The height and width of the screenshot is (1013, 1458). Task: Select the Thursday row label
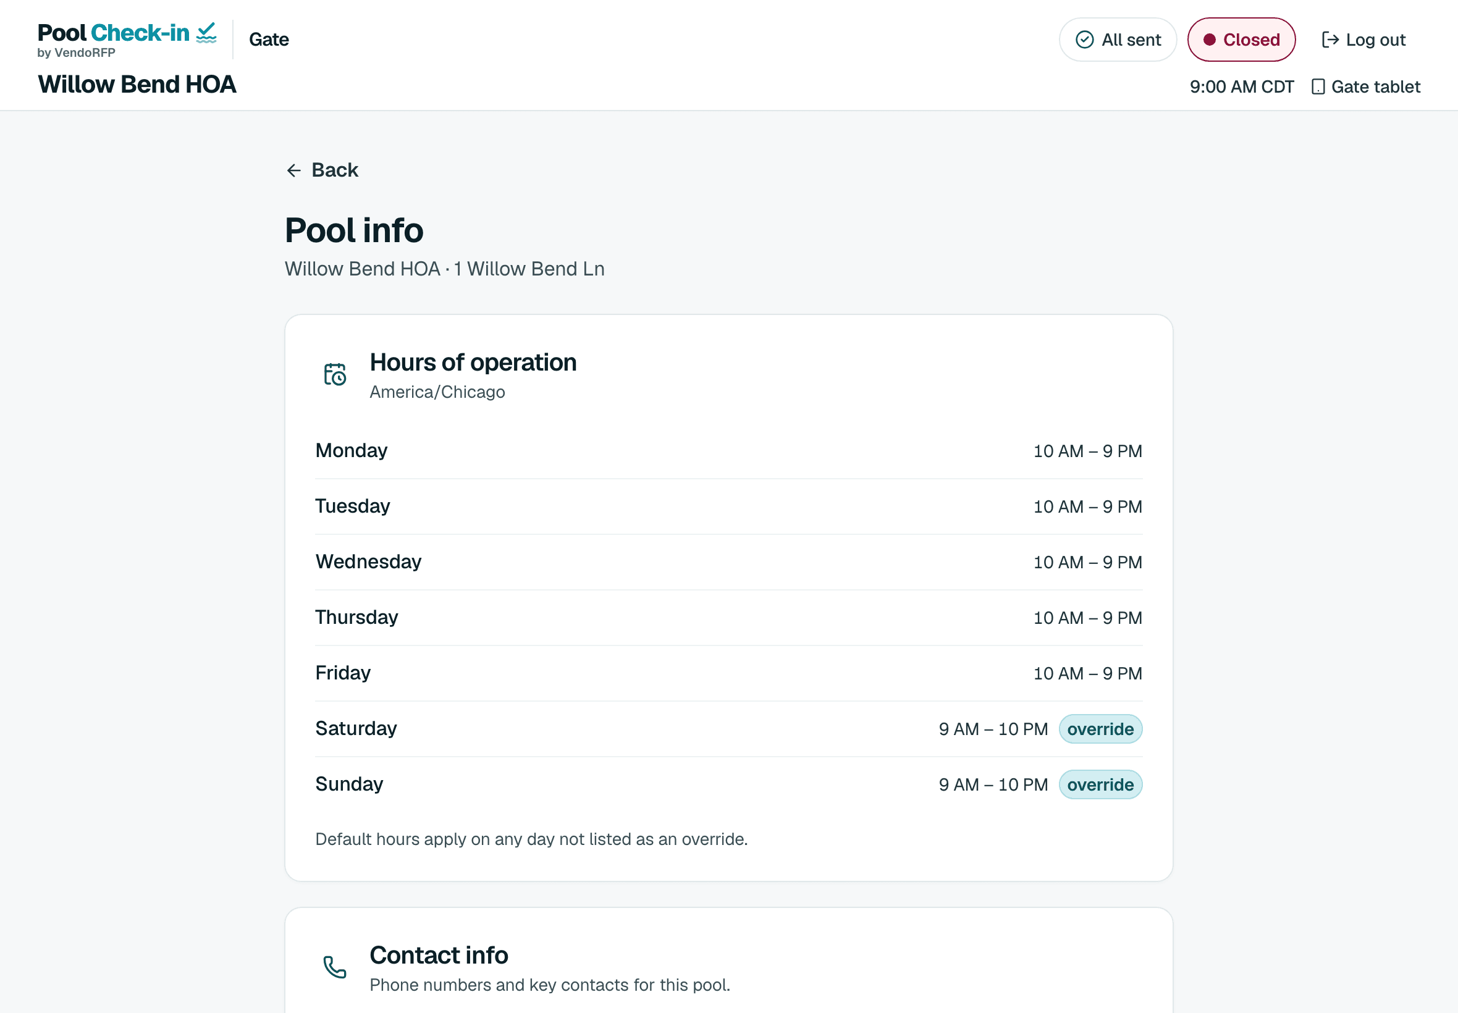coord(356,618)
